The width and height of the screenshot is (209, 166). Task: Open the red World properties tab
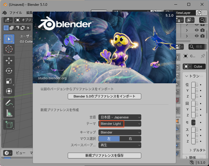click(x=177, y=100)
